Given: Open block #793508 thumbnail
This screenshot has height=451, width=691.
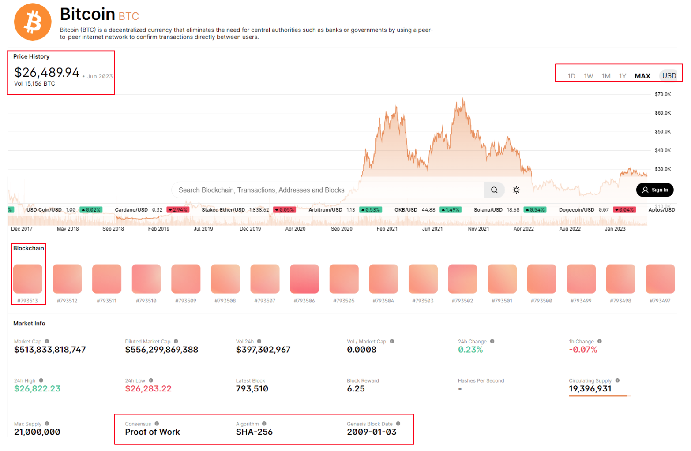Looking at the screenshot, I should (225, 279).
